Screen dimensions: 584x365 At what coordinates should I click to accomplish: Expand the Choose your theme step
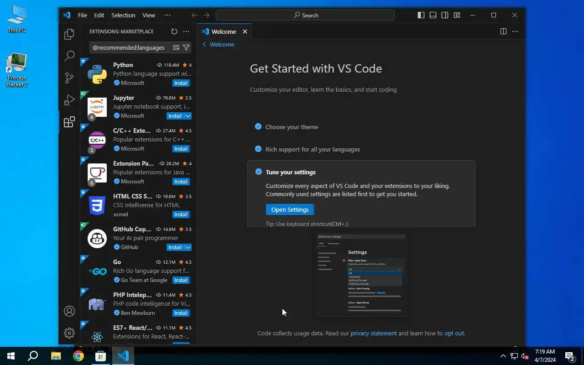(x=292, y=127)
